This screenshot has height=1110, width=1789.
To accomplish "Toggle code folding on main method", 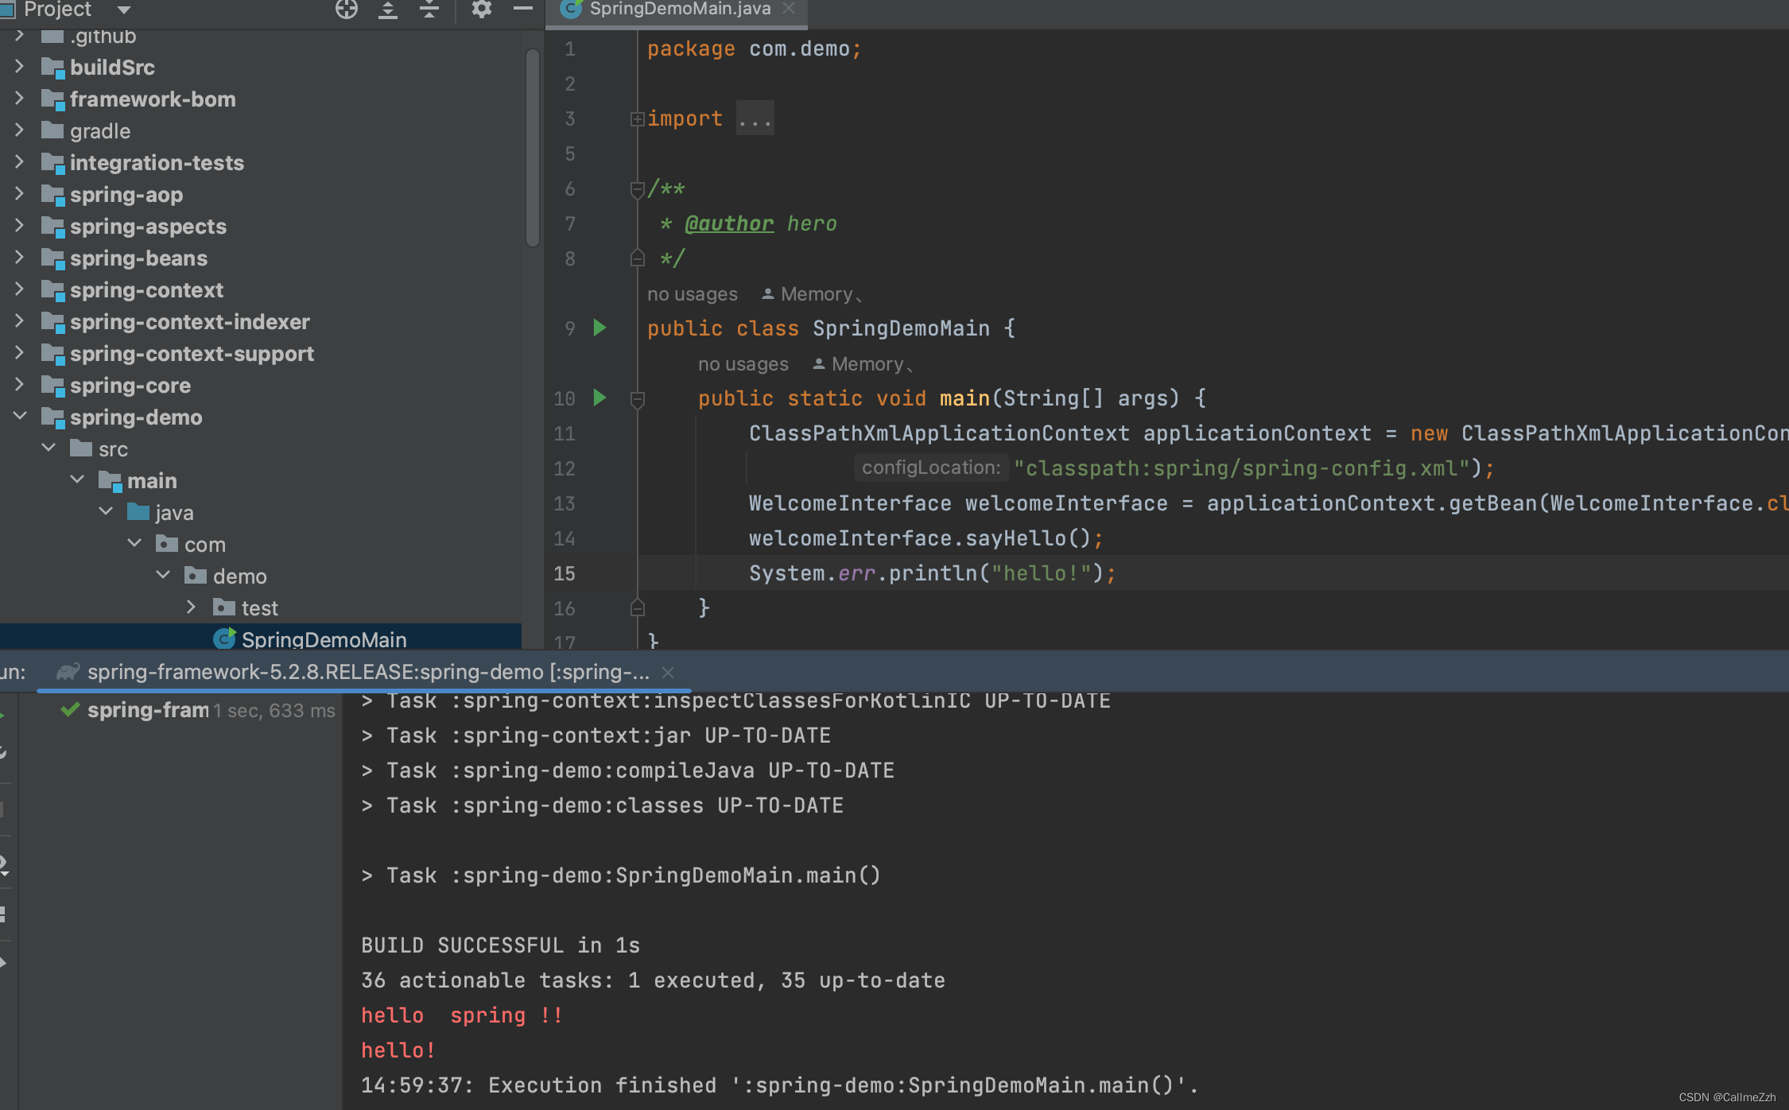I will click(637, 398).
